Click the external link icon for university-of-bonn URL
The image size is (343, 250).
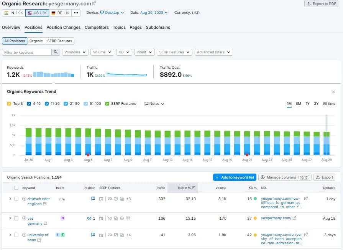(x=306, y=234)
